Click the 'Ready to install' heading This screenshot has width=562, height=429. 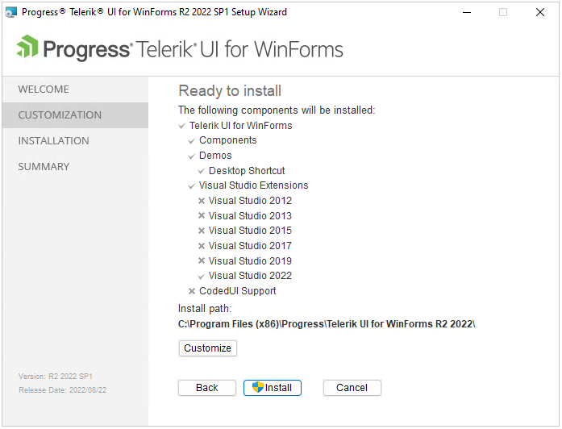230,91
